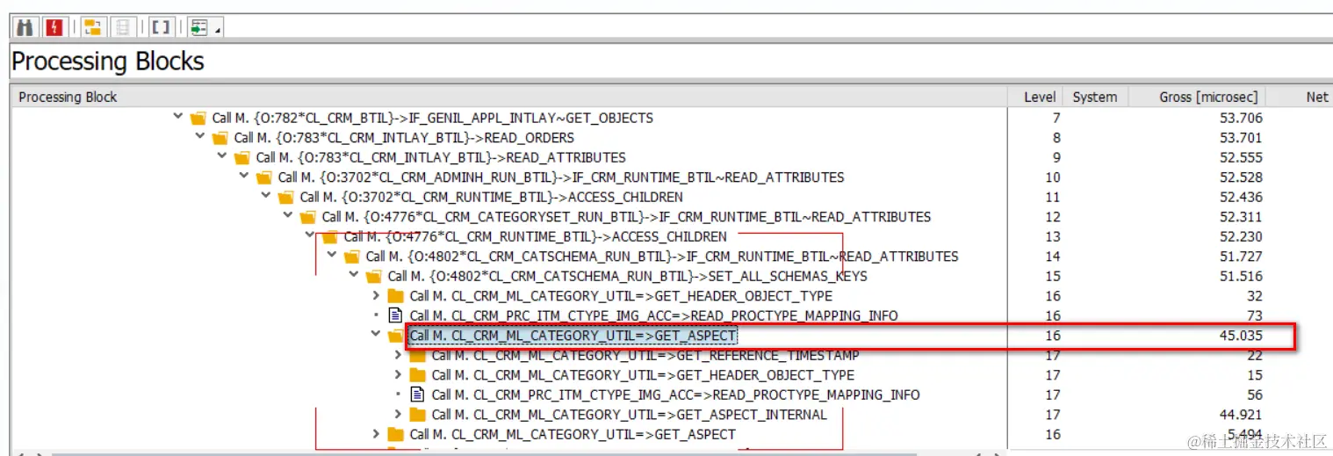The width and height of the screenshot is (1333, 456).
Task: Select the CL_CRM_INTLAY_BTIL->READ_ORDERS row text
Action: click(404, 138)
